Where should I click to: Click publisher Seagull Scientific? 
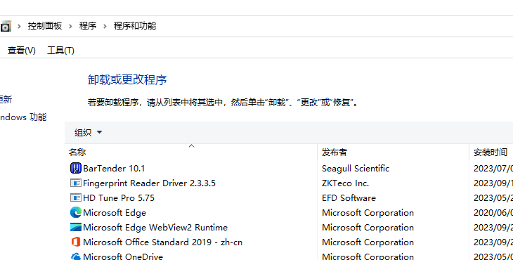356,168
